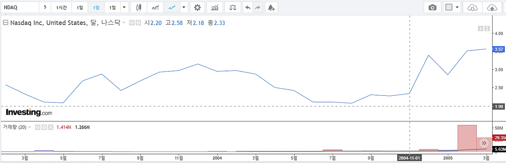Click compare symbols scales icon

pyautogui.click(x=232, y=8)
